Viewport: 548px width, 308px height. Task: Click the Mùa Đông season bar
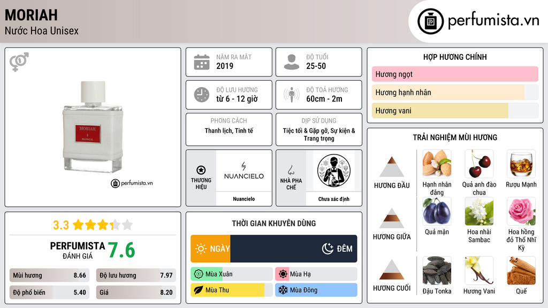(316, 290)
